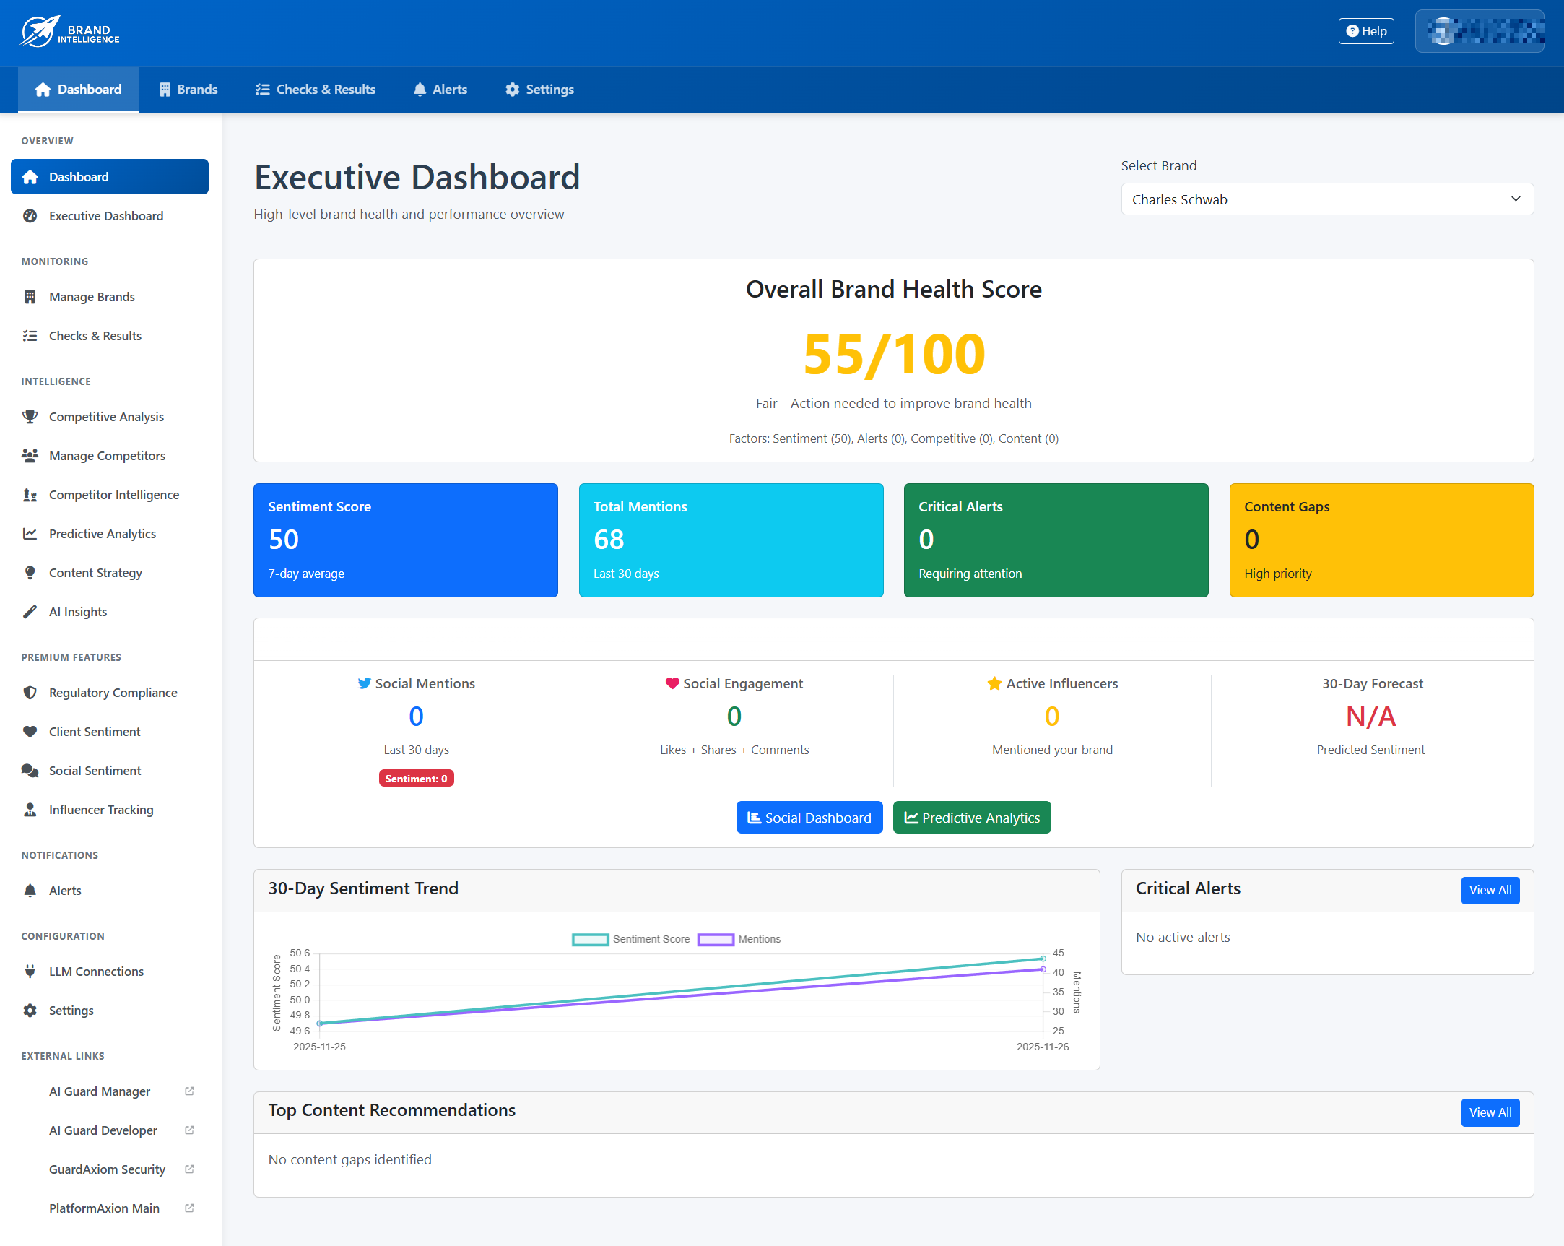Image resolution: width=1564 pixels, height=1246 pixels.
Task: Open the Competitive Analysis trophy icon page
Action: (30, 417)
